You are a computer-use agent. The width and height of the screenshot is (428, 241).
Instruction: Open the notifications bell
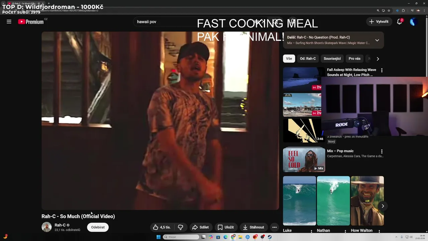coord(399,22)
